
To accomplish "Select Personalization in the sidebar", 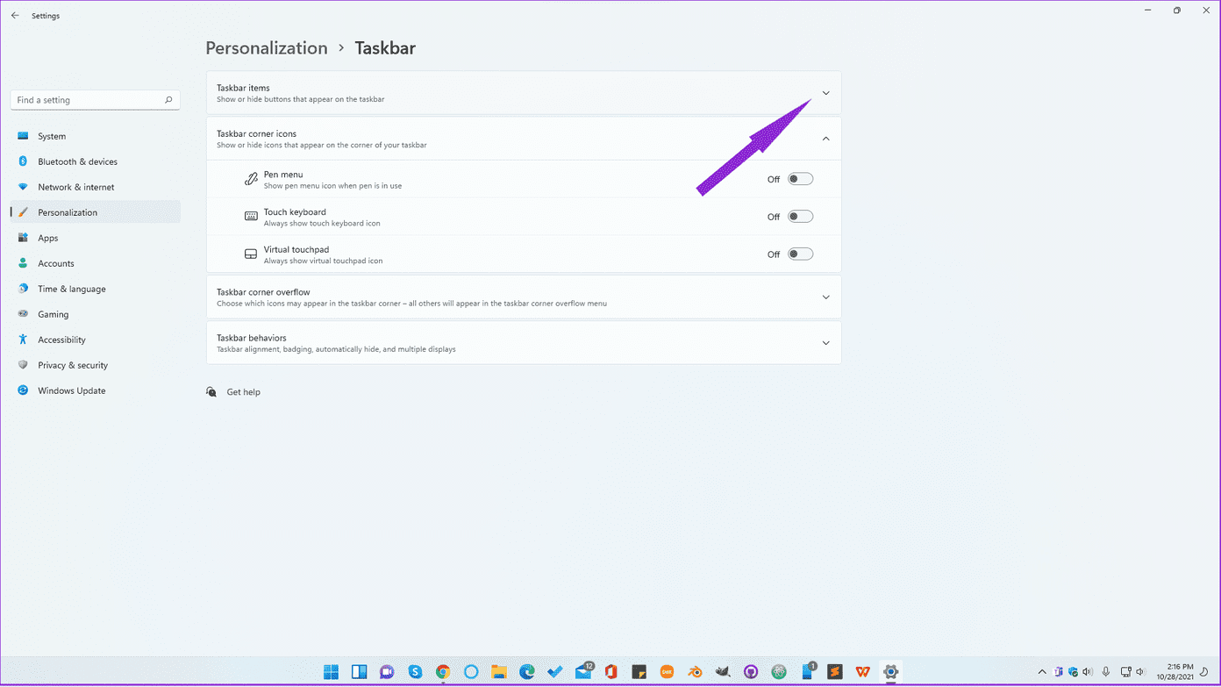I will point(95,212).
